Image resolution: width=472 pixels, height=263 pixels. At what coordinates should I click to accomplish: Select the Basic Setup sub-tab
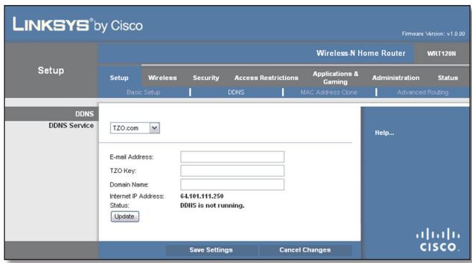143,92
